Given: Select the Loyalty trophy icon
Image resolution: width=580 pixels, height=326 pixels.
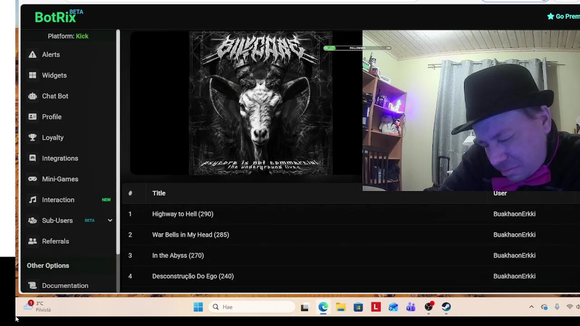Looking at the screenshot, I should click(32, 138).
